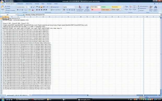Screen dimensions: 162x101
Task: Toggle underline formatting
Action: click(22, 10)
